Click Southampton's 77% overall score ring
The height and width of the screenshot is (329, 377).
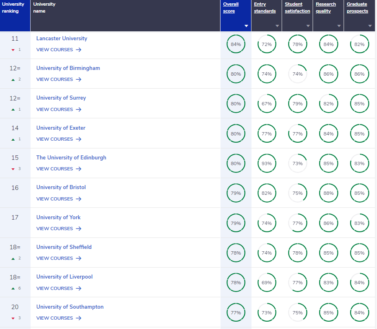pyautogui.click(x=236, y=313)
